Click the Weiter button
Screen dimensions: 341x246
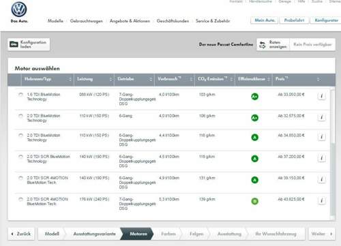pyautogui.click(x=322, y=234)
